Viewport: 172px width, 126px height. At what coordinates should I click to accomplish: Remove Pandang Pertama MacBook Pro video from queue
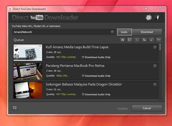pos(155,66)
